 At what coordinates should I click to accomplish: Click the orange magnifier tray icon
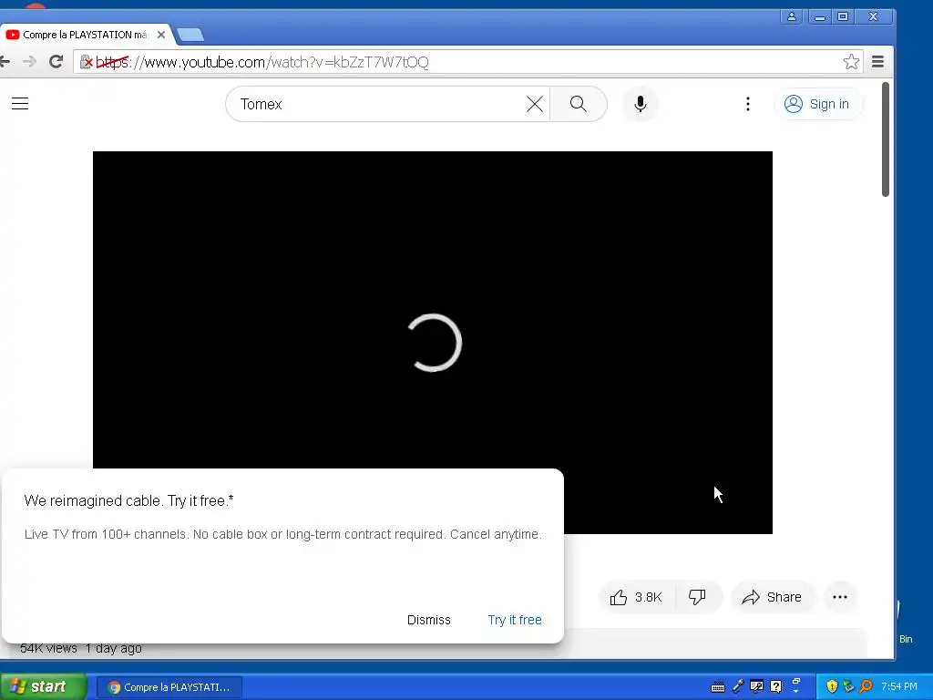[x=866, y=687]
